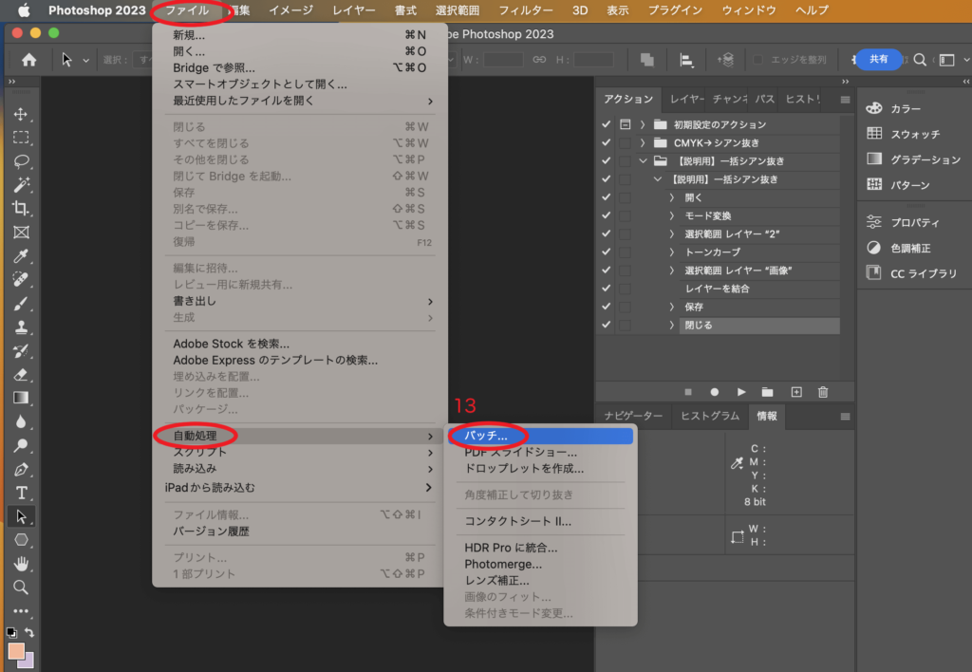Toggle checkmark for 閉じる step

point(606,325)
